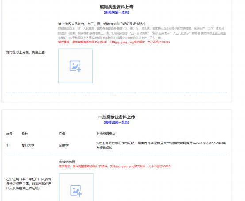245x201 pixels.
Task: Open the 院校咨询一览表 link
Action: pyautogui.click(x=116, y=122)
